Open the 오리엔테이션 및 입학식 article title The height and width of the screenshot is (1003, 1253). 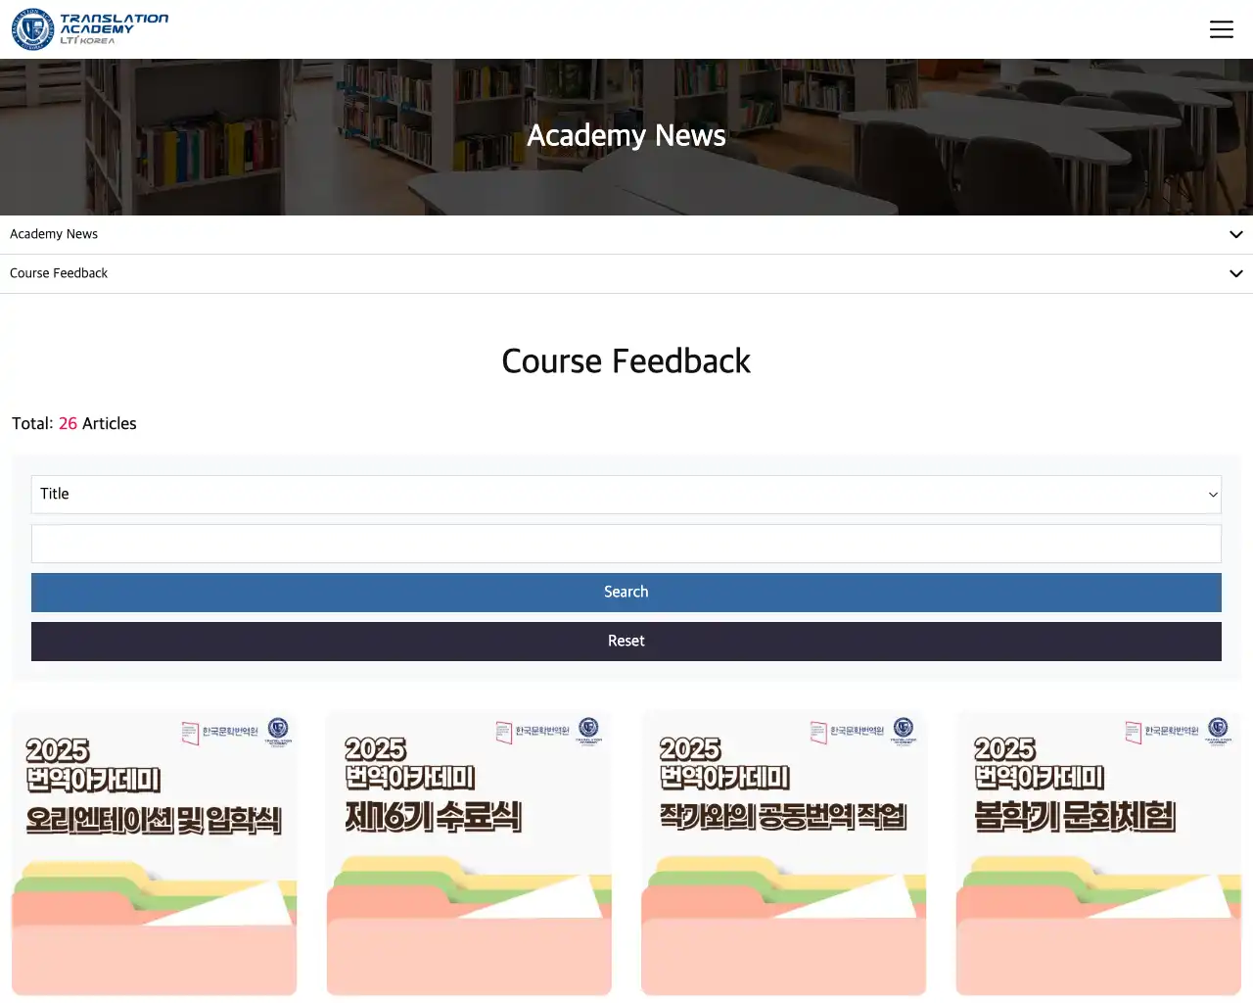click(154, 820)
